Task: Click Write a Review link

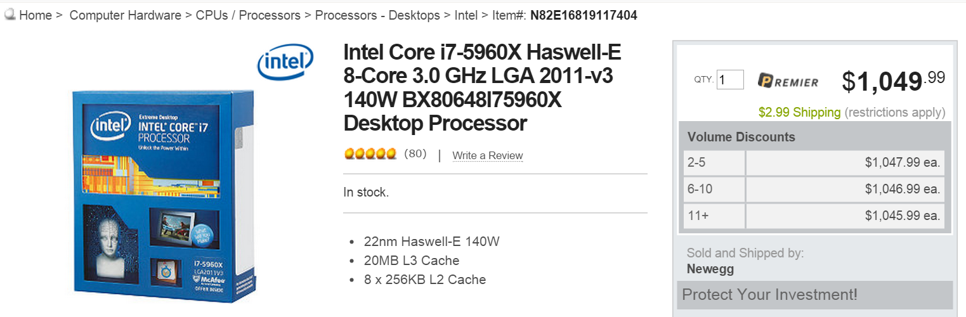Action: (488, 155)
